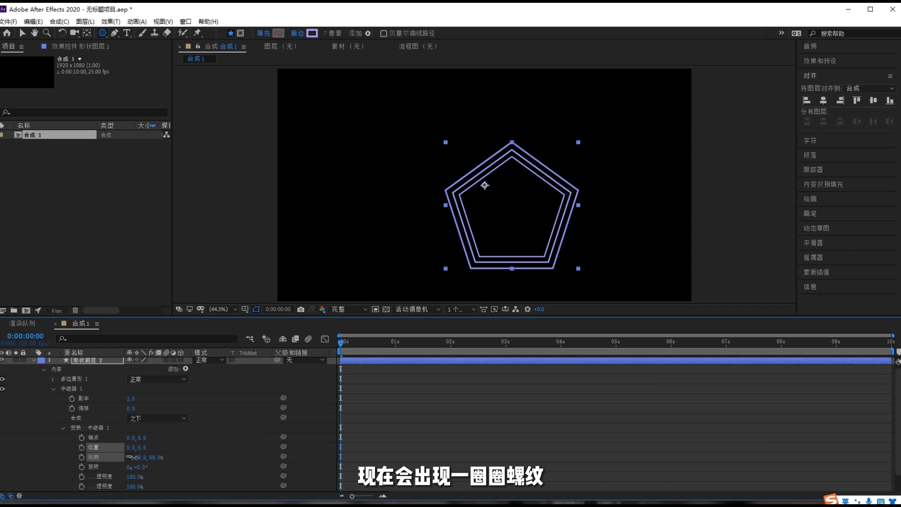901x507 pixels.
Task: Click the composition mini-flowchart icon in timeline
Action: click(250, 339)
